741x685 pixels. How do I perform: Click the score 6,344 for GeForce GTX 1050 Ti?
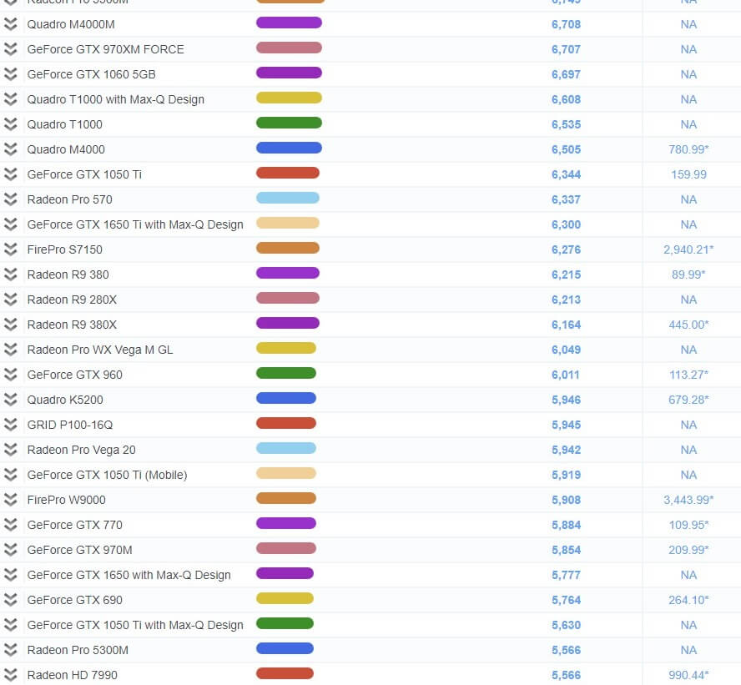pos(566,174)
